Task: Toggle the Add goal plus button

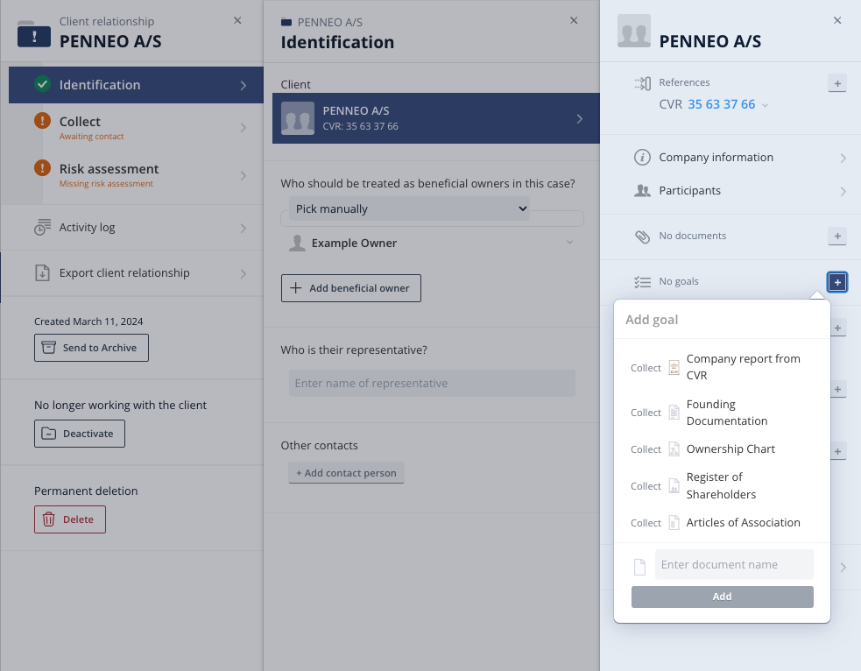Action: [837, 282]
